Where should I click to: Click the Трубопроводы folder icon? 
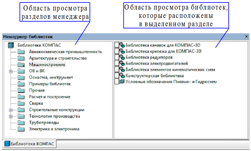(x=21, y=123)
